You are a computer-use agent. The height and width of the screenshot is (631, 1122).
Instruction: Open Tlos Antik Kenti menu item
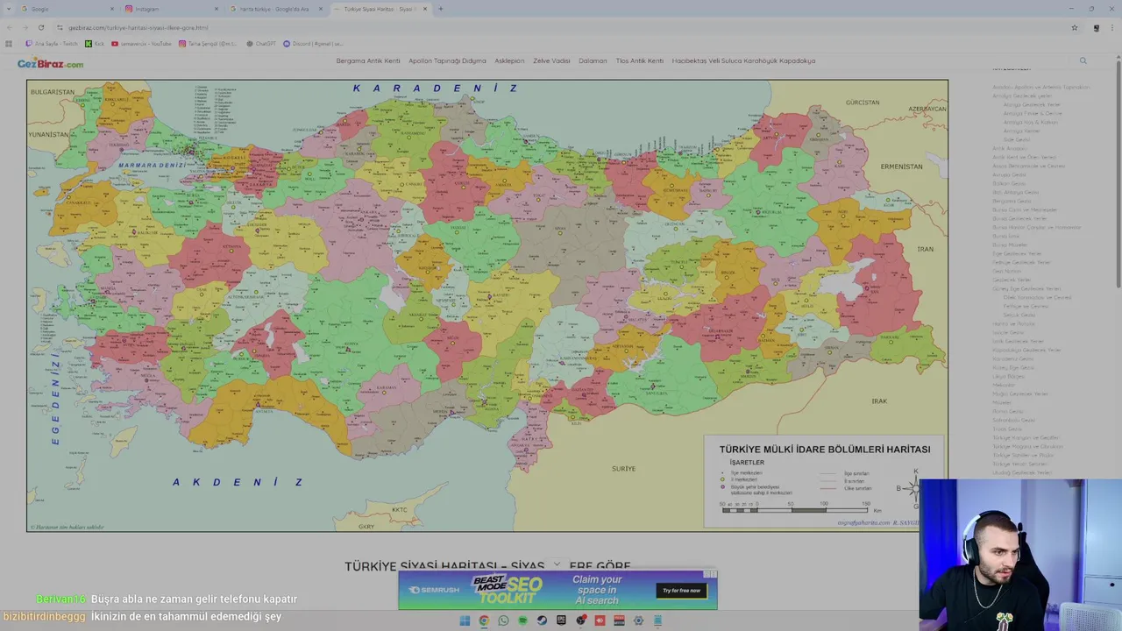pos(640,60)
